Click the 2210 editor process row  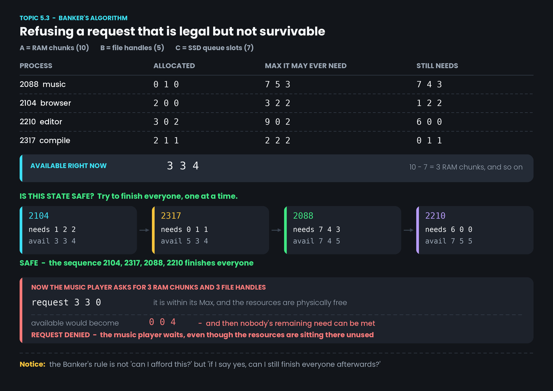point(276,122)
